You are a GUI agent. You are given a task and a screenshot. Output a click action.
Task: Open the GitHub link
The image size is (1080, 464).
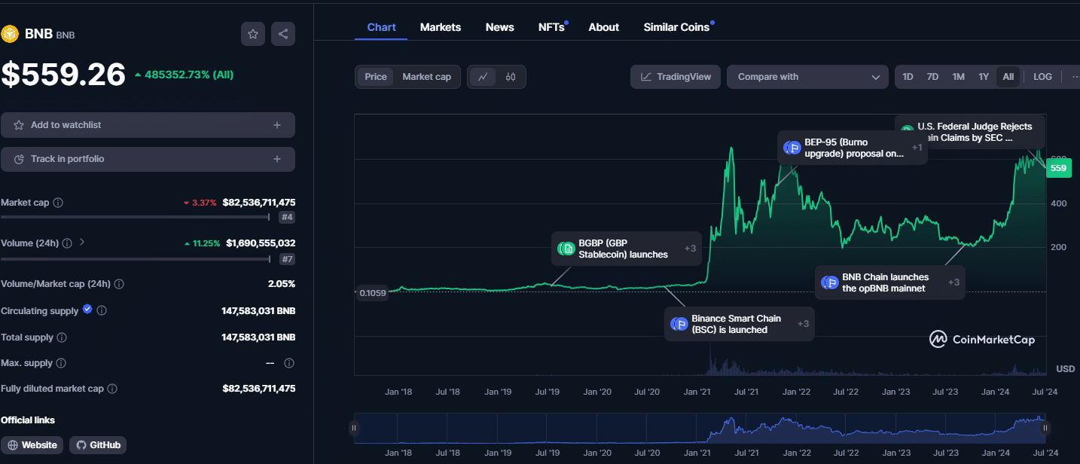98,445
